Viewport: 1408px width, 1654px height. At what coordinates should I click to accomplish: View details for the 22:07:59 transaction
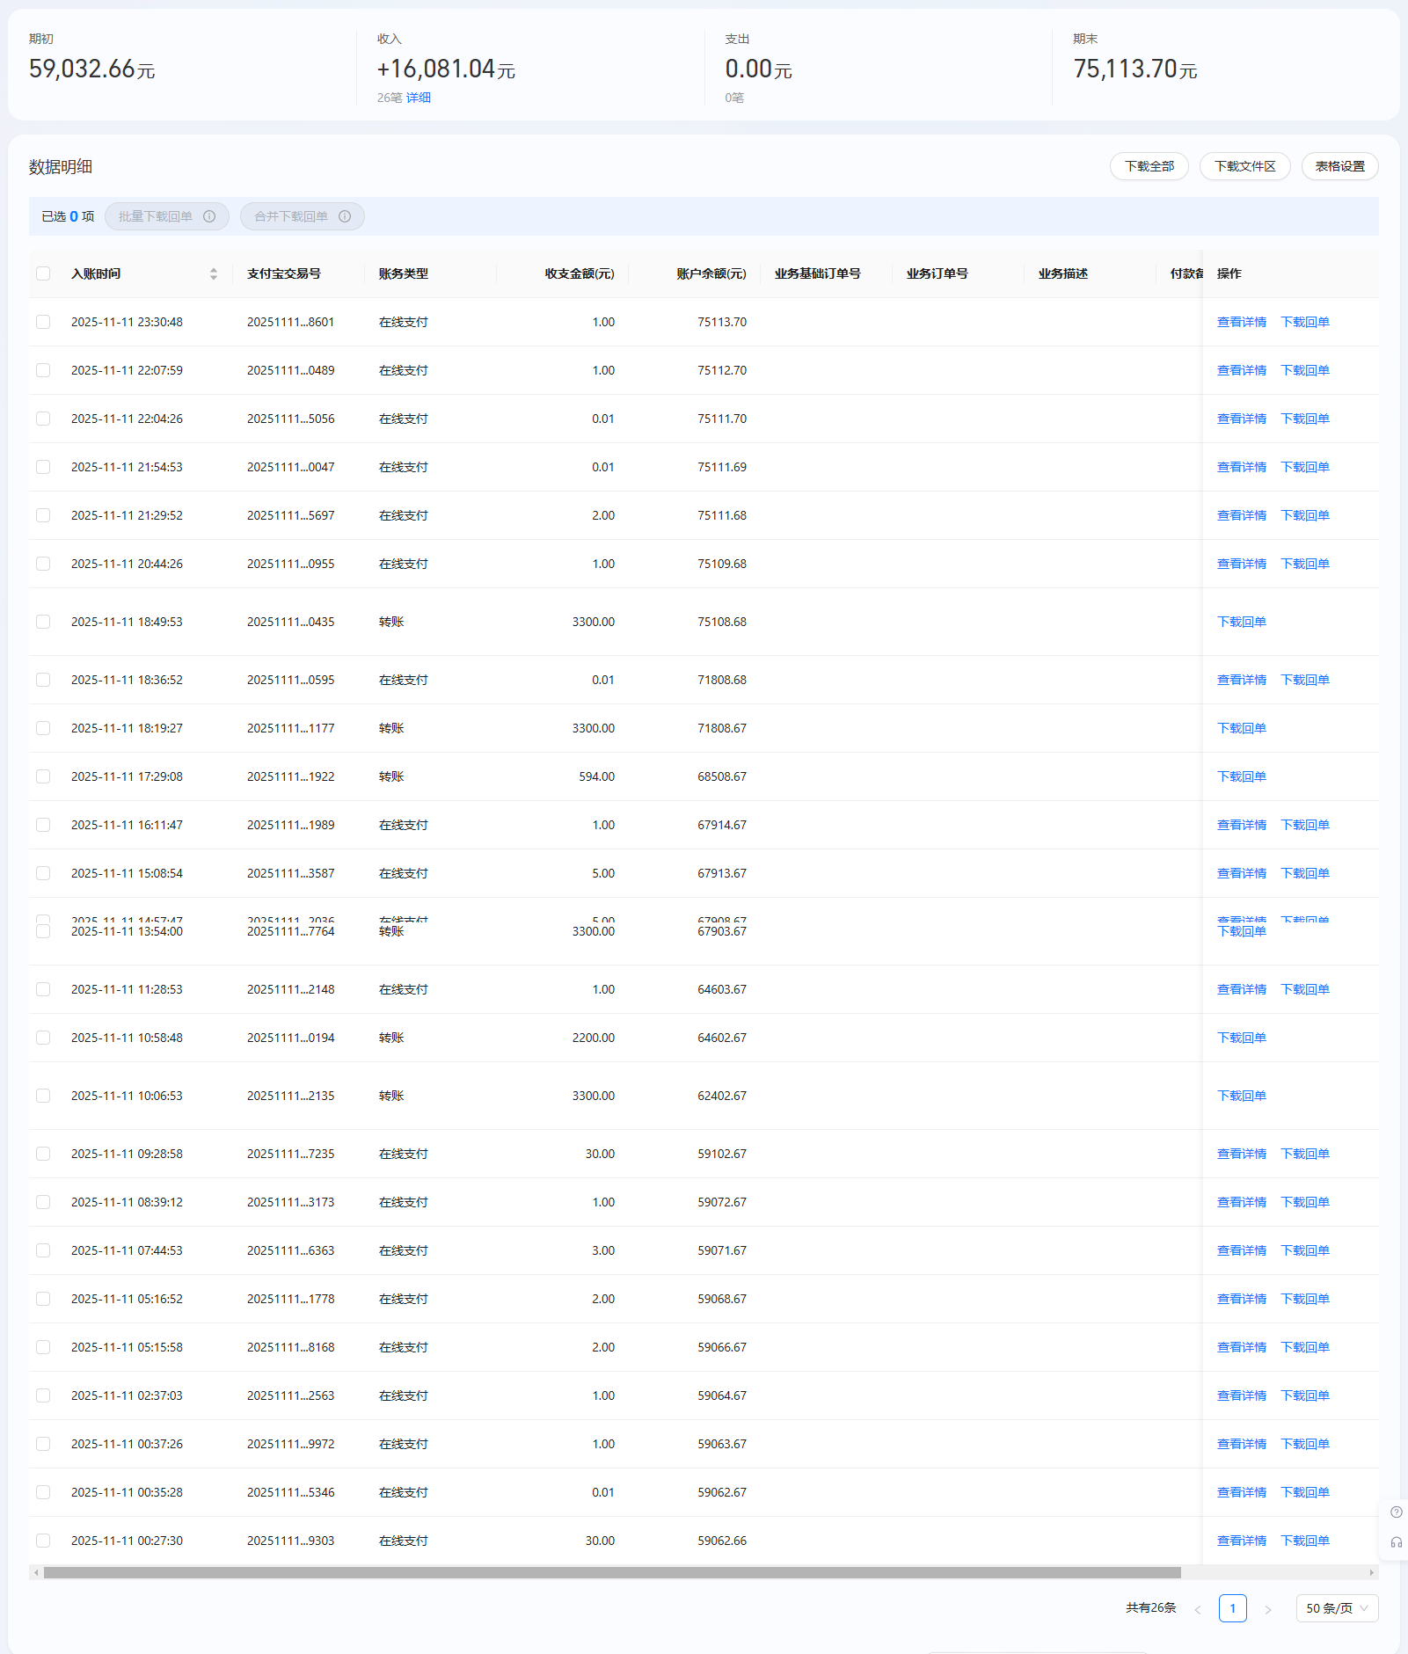point(1241,370)
